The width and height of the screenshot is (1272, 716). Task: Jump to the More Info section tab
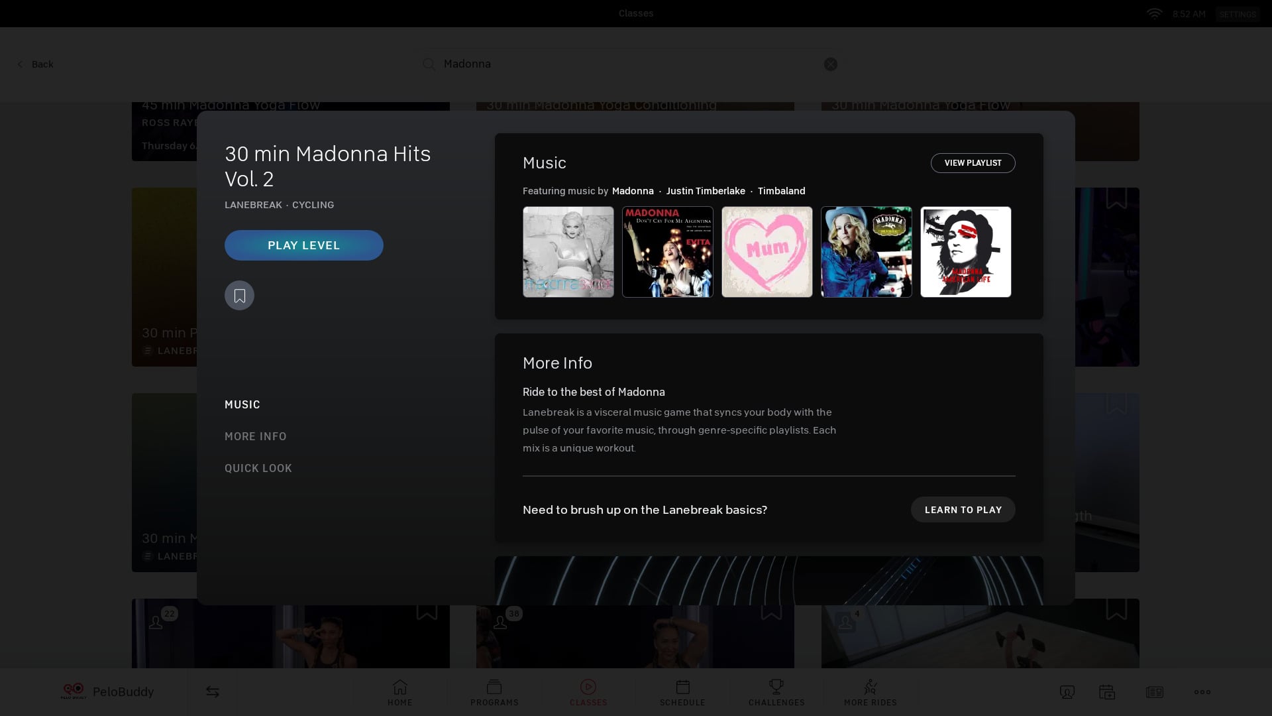tap(256, 436)
